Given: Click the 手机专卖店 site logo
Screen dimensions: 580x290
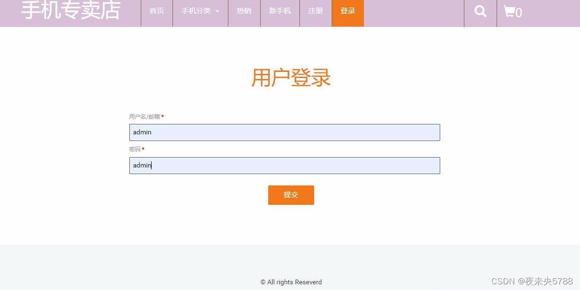Looking at the screenshot, I should 71,10.
